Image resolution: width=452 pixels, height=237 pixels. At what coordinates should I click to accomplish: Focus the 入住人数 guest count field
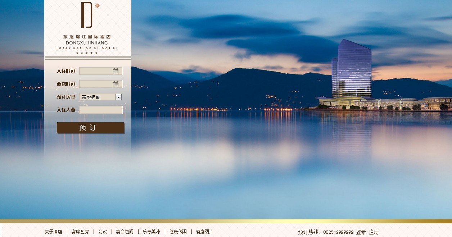101,110
